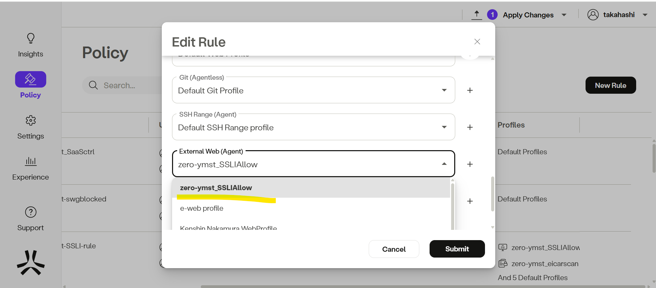Click the plus icon beside External Web profile

[x=470, y=164]
